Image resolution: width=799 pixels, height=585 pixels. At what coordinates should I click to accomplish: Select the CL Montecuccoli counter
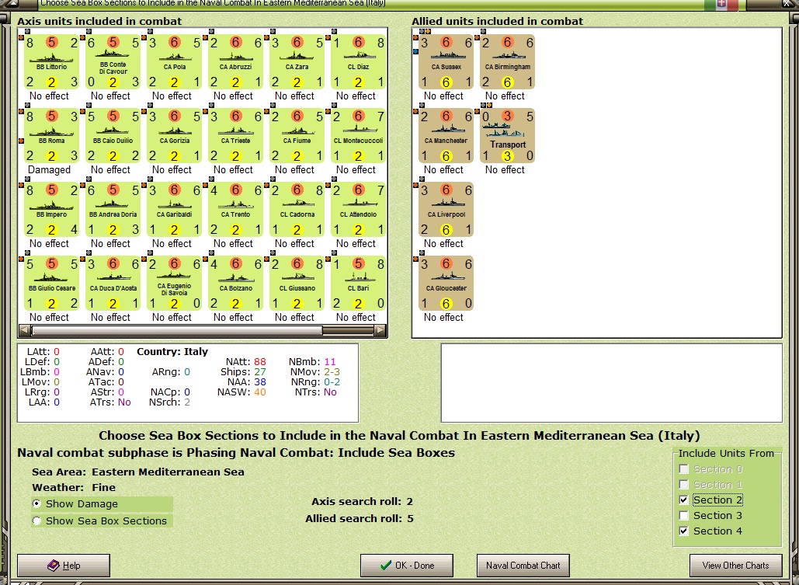pos(358,136)
